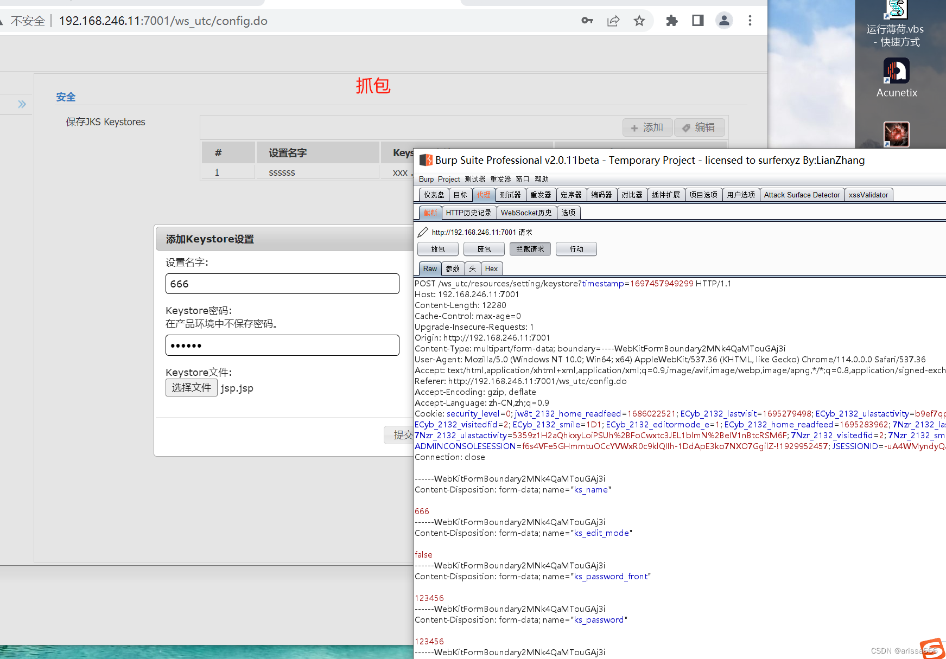Switch to the 代理 tab
Viewport: 946px width, 659px height.
[x=484, y=195]
